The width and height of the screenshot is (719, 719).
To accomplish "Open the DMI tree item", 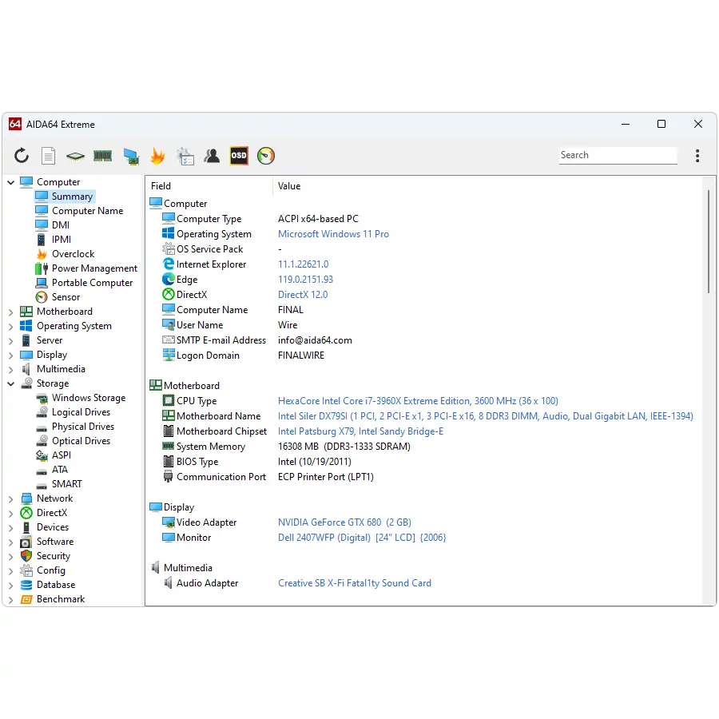I will (52, 225).
